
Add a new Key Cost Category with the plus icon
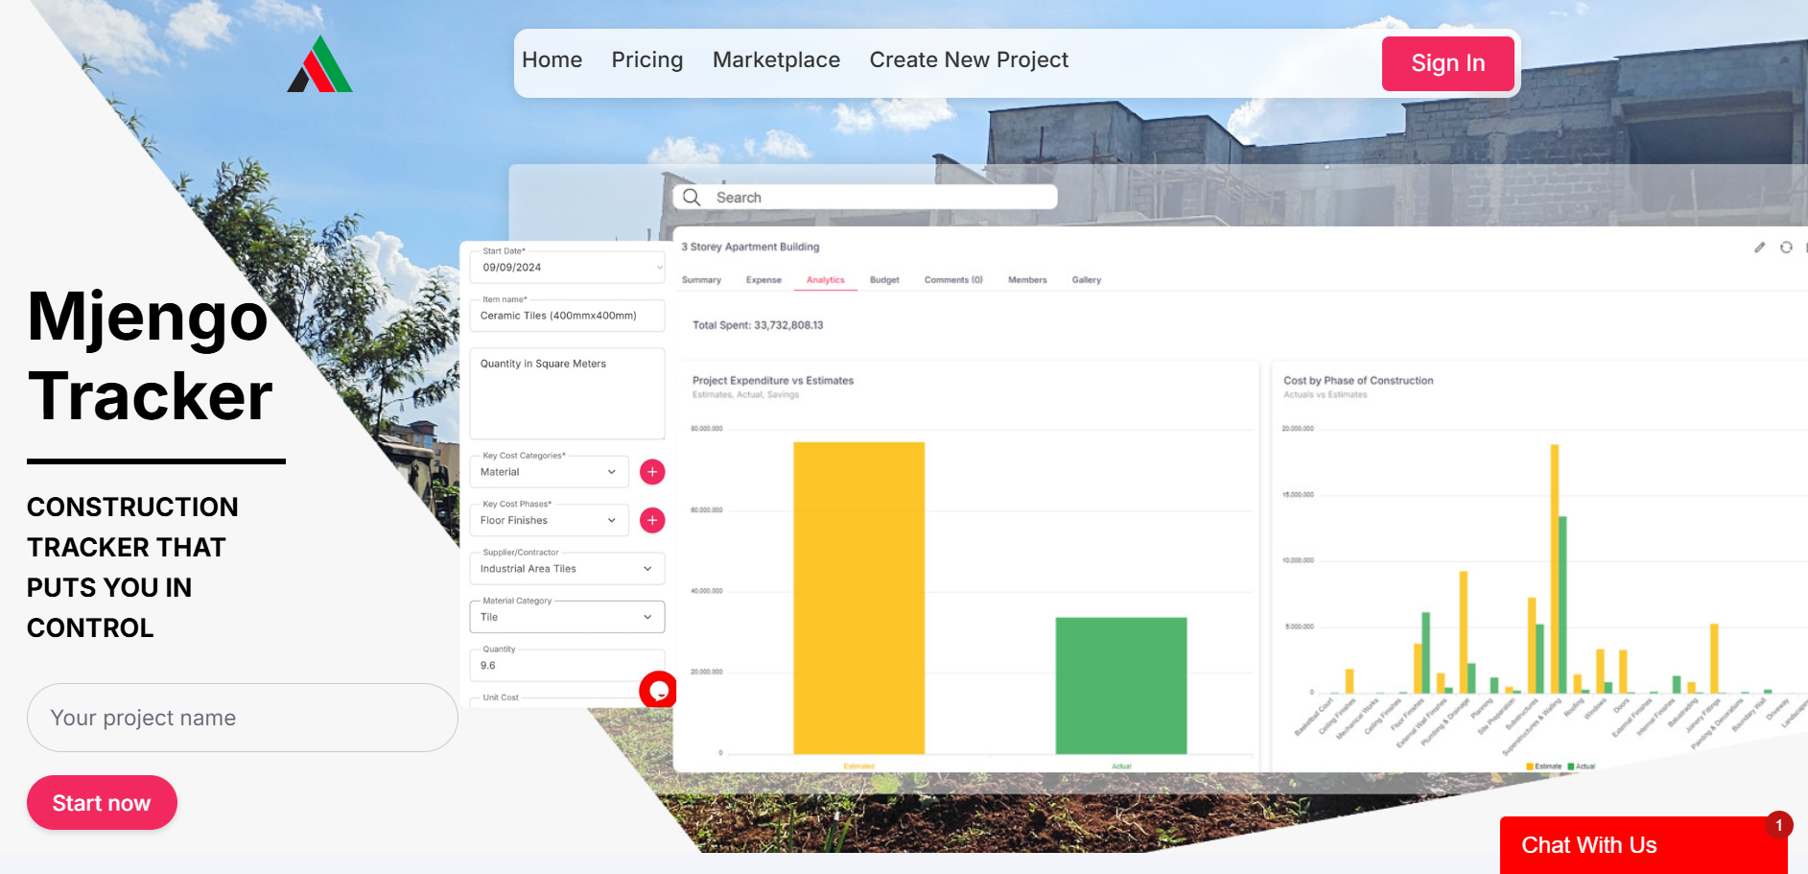pos(652,471)
